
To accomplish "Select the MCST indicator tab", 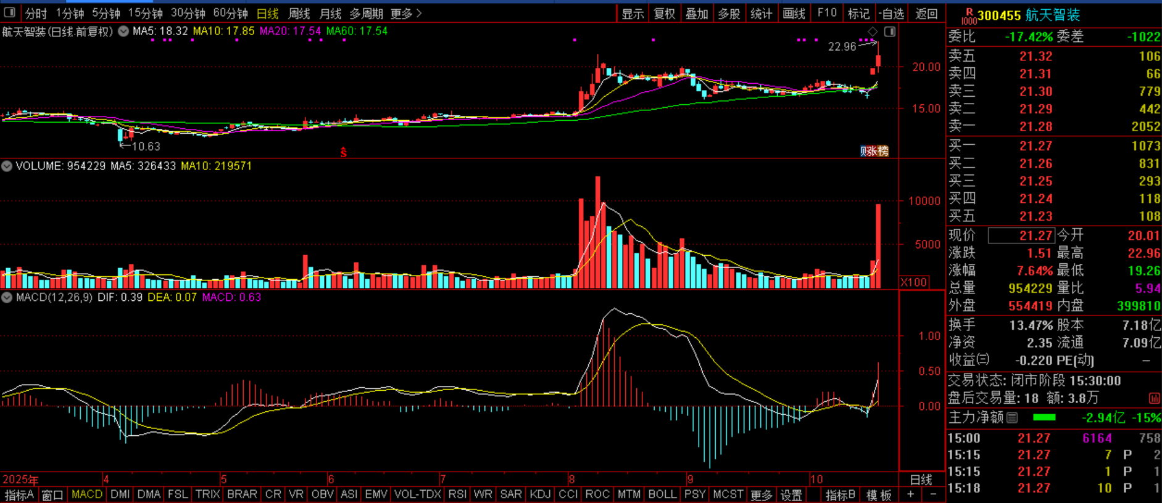I will 728,494.
